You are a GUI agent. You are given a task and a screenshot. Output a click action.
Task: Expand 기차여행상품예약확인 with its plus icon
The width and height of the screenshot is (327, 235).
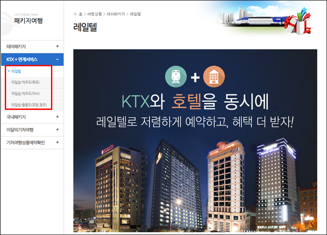58,143
